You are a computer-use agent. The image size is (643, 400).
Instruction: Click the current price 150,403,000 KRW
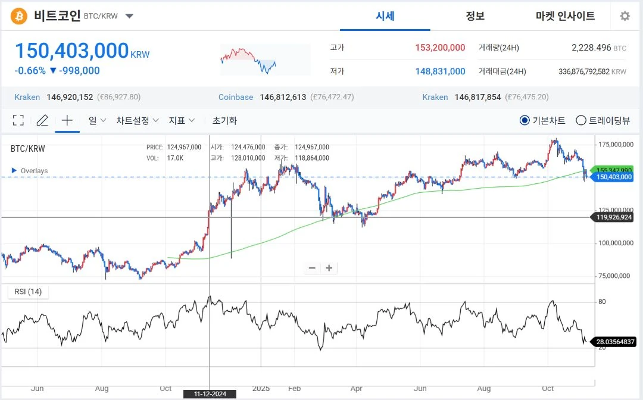(82, 51)
